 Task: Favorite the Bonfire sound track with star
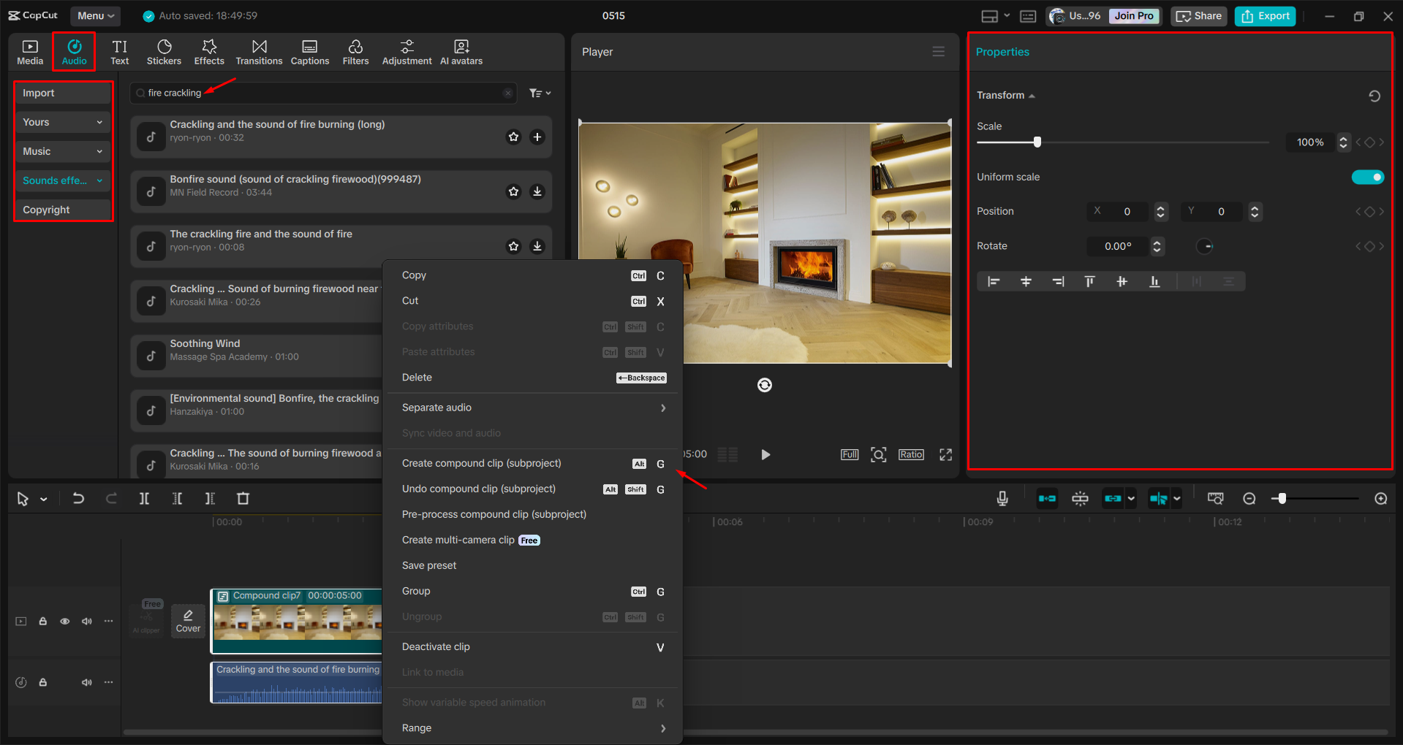[513, 191]
